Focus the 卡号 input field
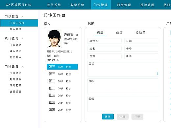Screen dimensions: 171x128 (x=141, y=49)
